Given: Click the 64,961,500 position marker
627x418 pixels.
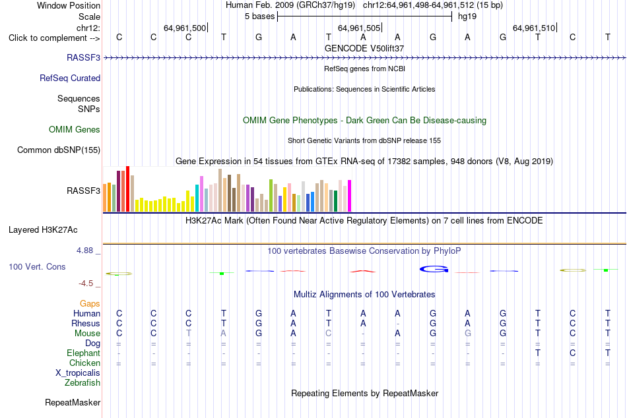Looking at the screenshot, I should [185, 28].
